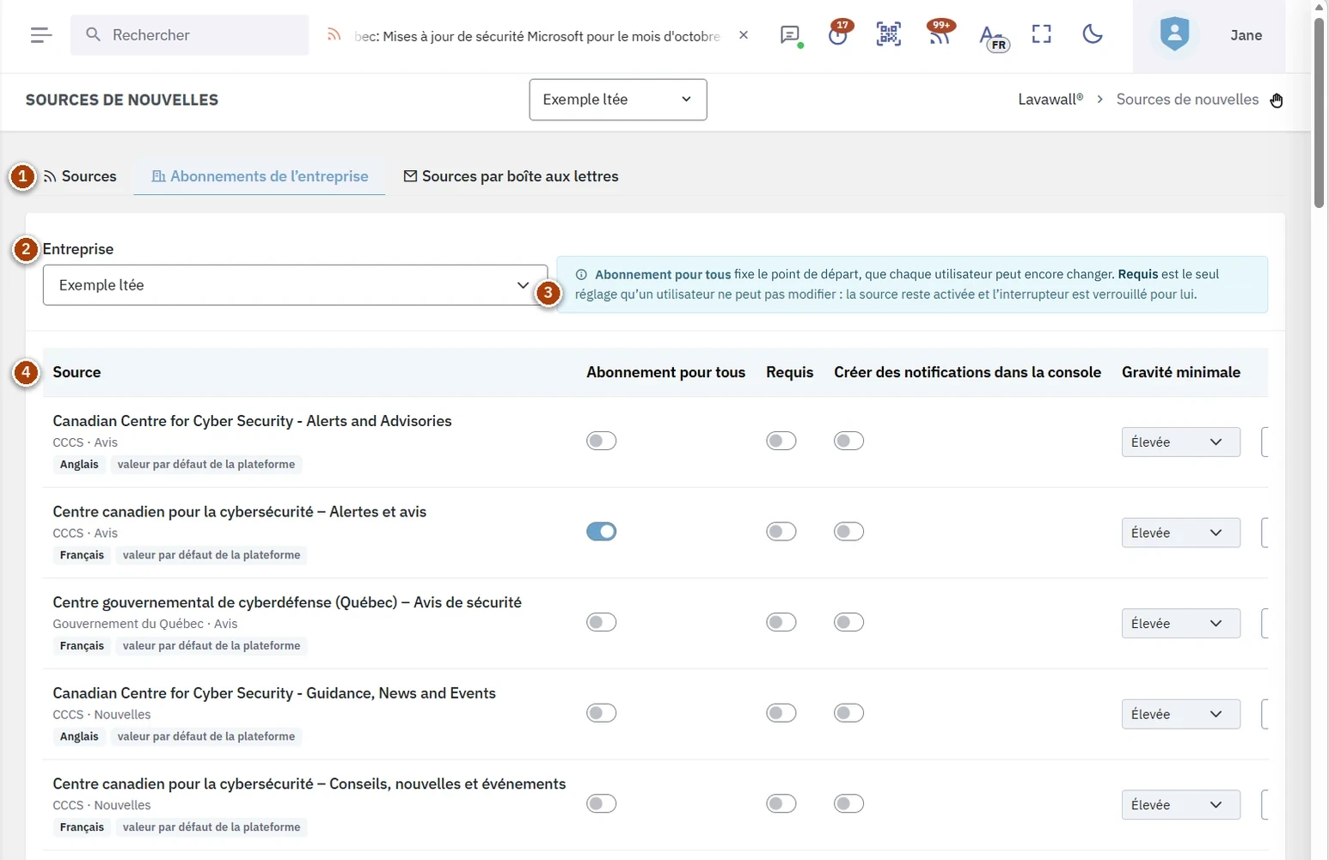Open Gravité minimale dropdown for Conseils, nouvelles et événements

click(1180, 804)
